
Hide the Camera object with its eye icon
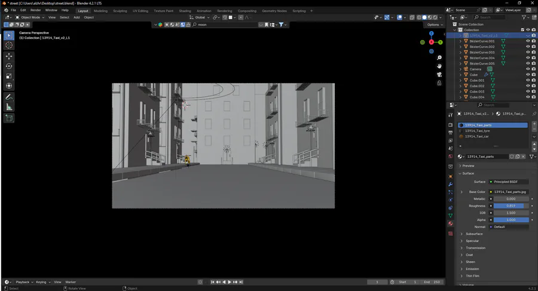click(x=528, y=69)
